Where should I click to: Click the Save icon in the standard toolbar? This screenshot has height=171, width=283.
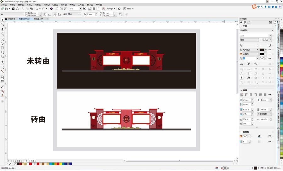click(x=13, y=9)
